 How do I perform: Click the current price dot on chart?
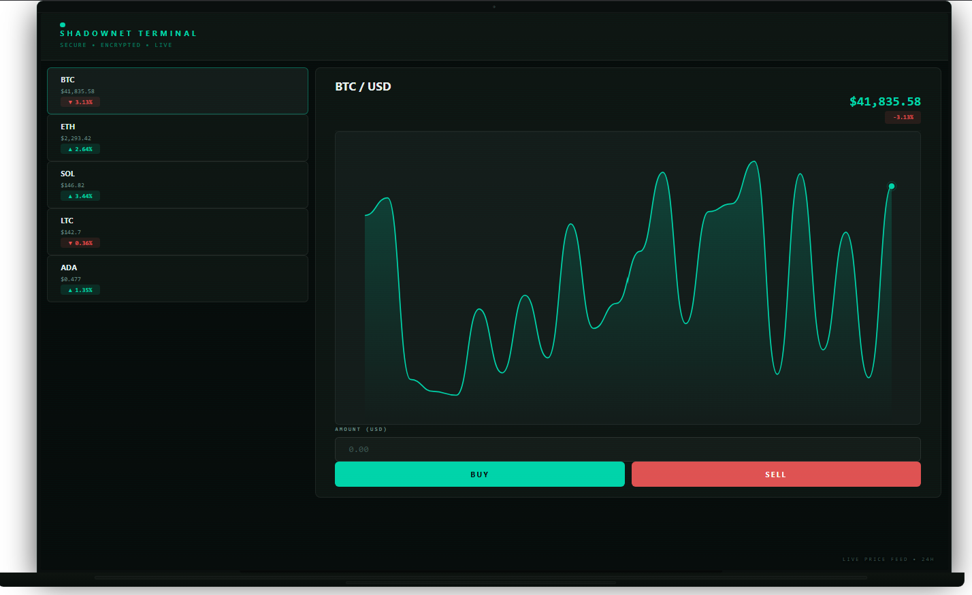click(x=892, y=186)
